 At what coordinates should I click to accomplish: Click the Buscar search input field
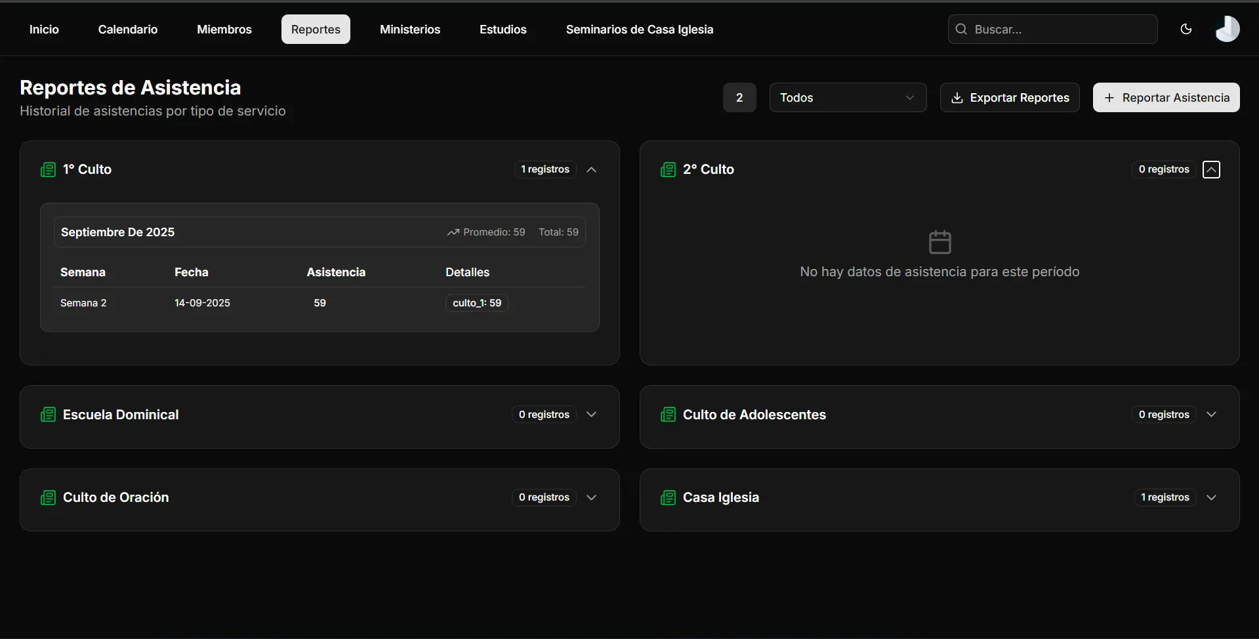(x=1050, y=29)
